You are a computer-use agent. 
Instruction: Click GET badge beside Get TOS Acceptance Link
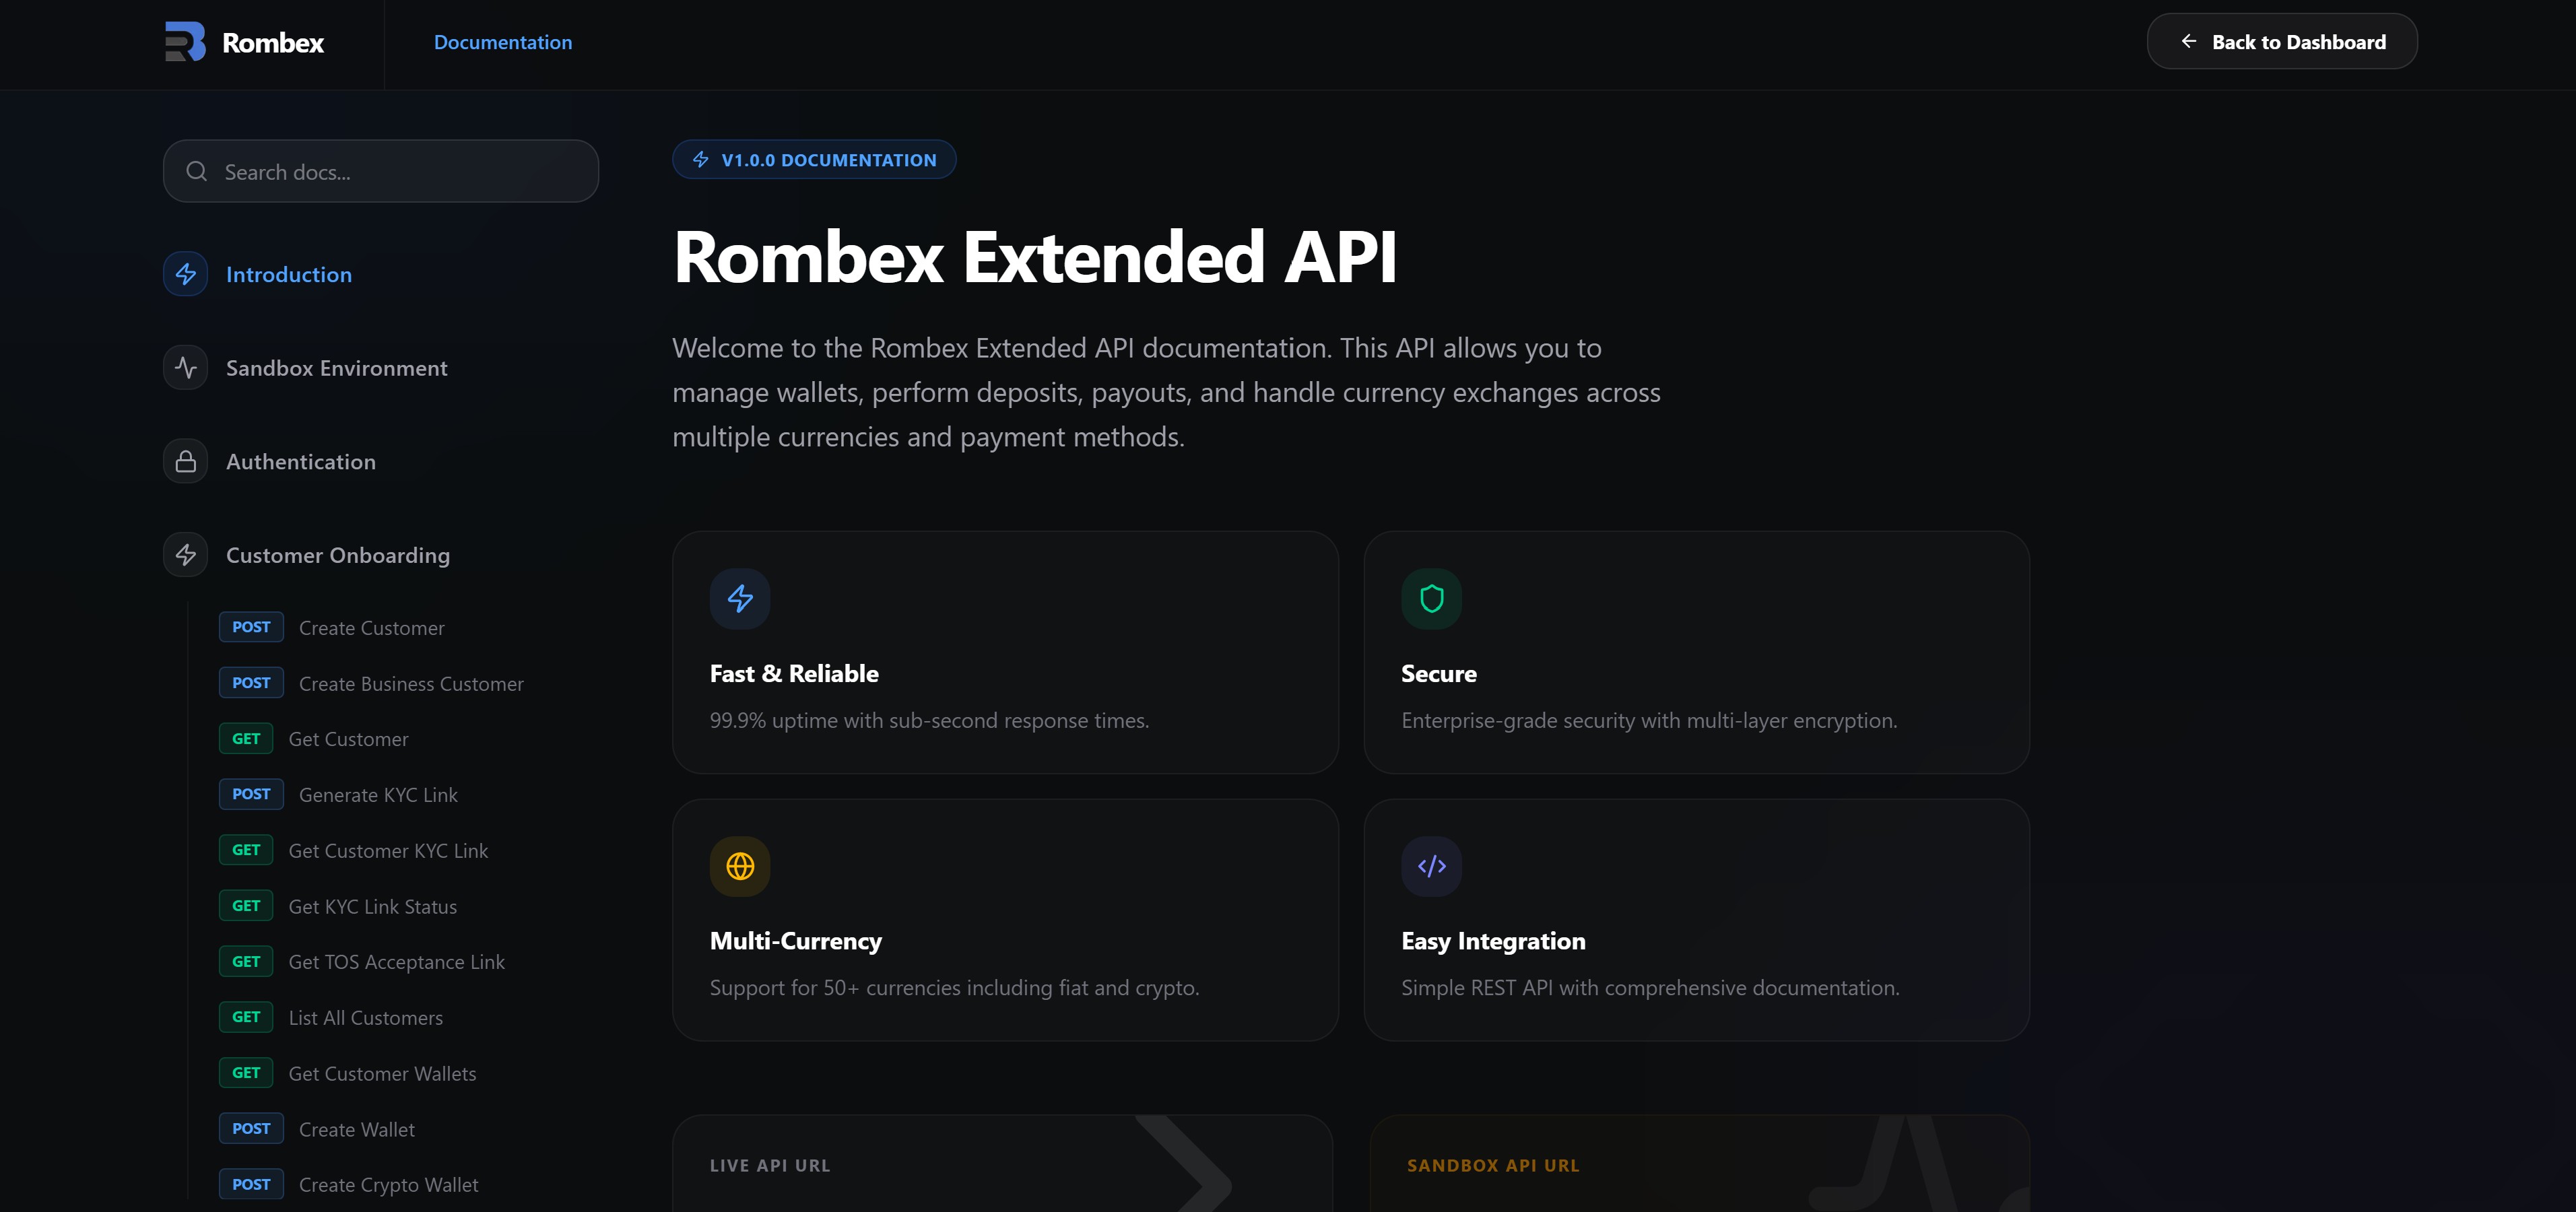(246, 962)
